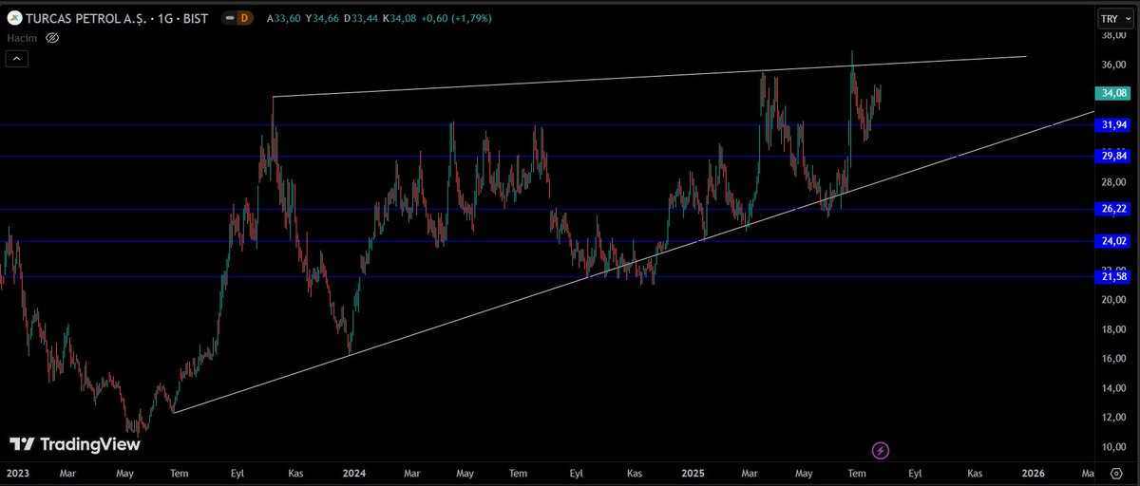Click the 38,00 price scale label
The width and height of the screenshot is (1140, 486).
tap(1113, 36)
